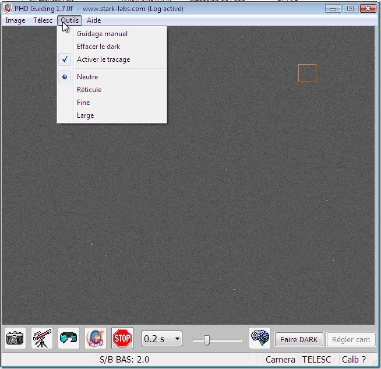Click the PHD guide target icon
381x369 pixels.
pos(96,338)
